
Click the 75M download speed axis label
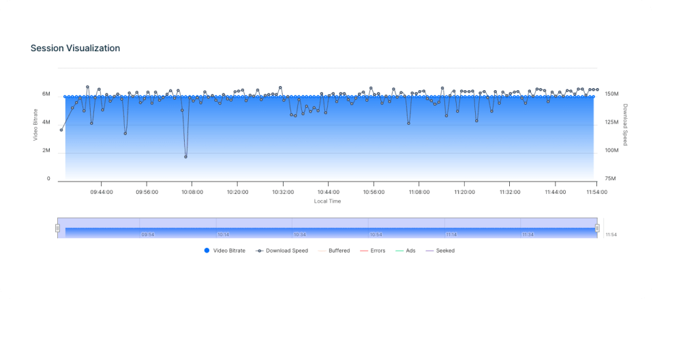609,179
